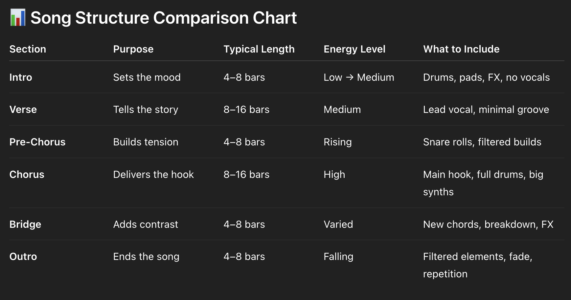Select the Purpose column header
The width and height of the screenshot is (571, 300).
click(133, 49)
